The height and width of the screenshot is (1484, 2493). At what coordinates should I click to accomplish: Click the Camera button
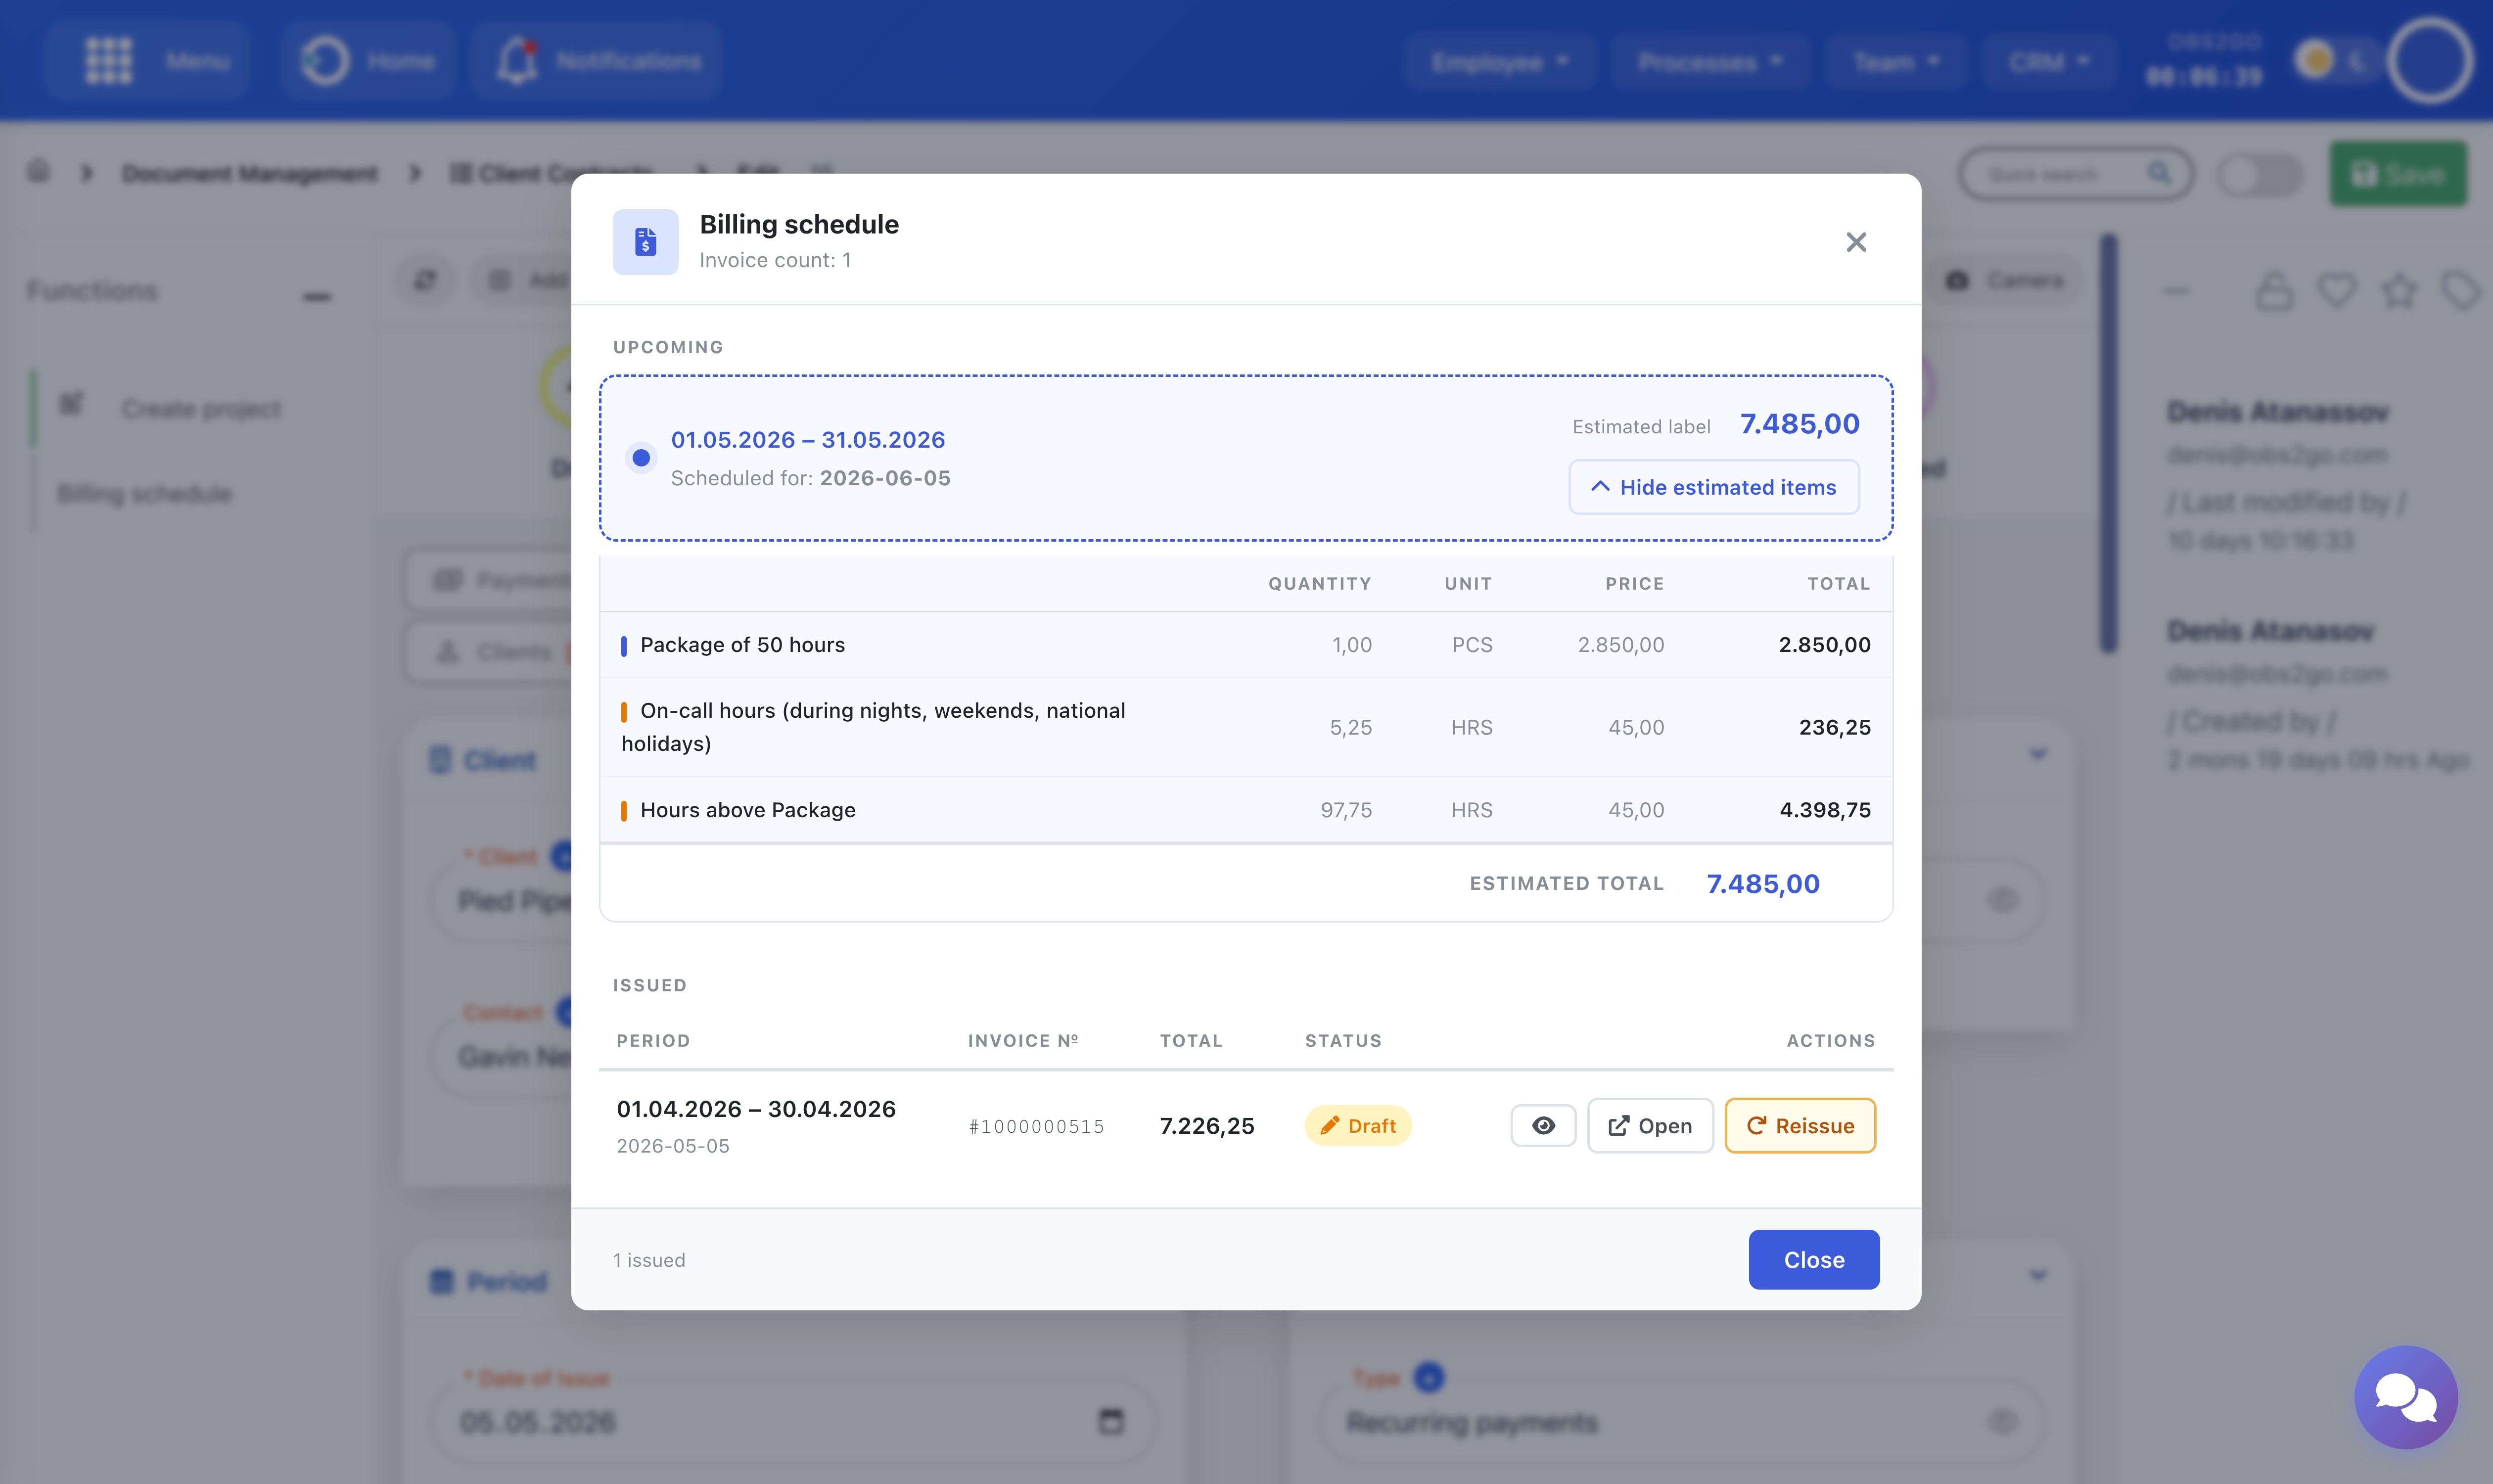click(2006, 280)
